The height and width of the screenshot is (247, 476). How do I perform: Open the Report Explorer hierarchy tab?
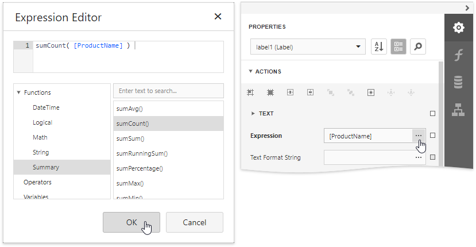[458, 110]
